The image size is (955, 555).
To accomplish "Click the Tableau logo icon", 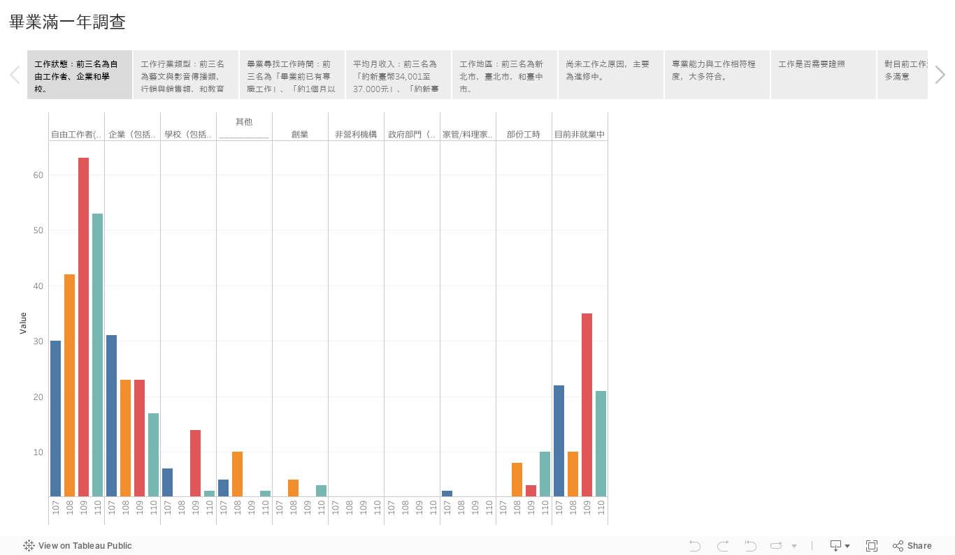I will (29, 546).
